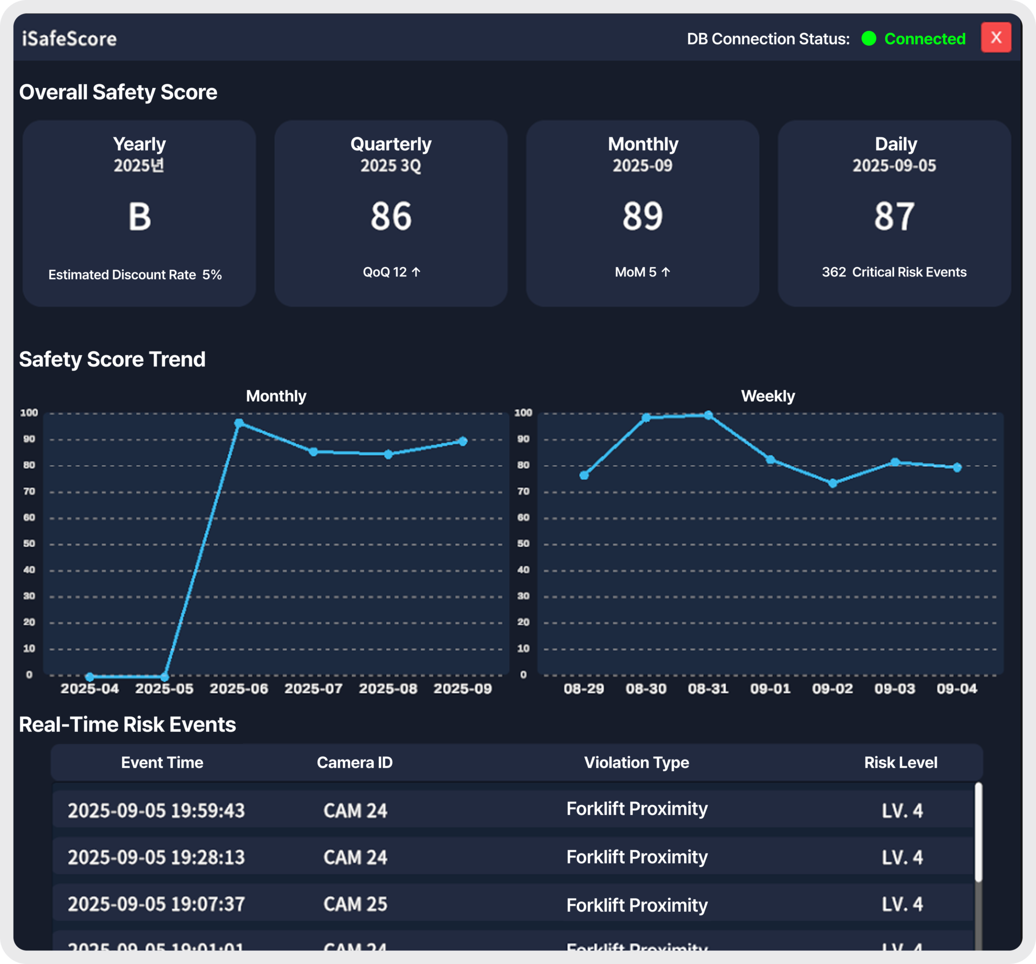Screen dimensions: 1036x964
Task: Select the 08-31 data point on Weekly chart
Action: click(708, 415)
